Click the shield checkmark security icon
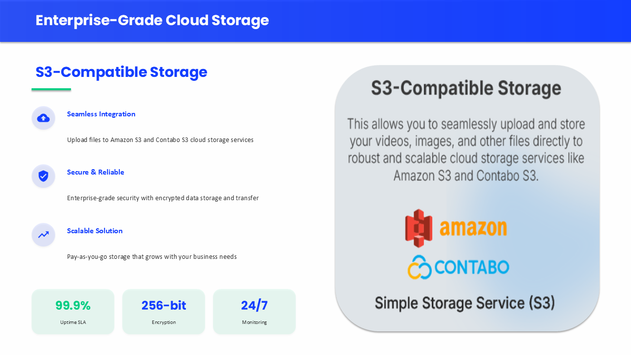Viewport: 631px width, 355px height. click(x=43, y=176)
